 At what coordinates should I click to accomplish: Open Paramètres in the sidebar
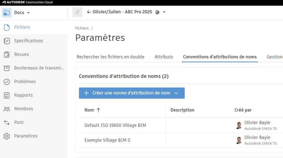point(26,136)
